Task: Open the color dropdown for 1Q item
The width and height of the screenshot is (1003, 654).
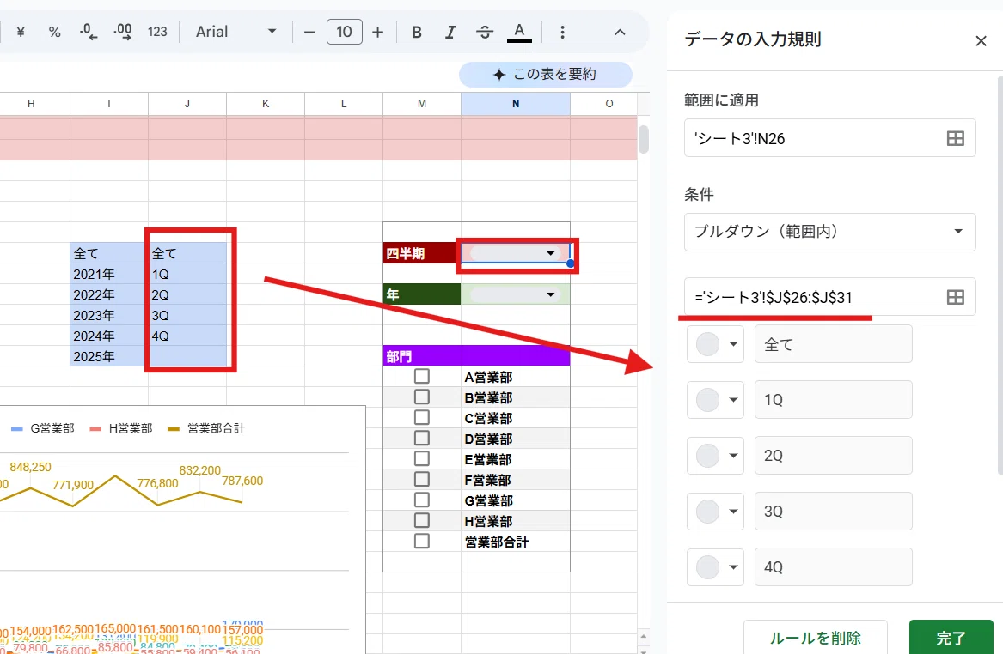Action: [x=715, y=400]
